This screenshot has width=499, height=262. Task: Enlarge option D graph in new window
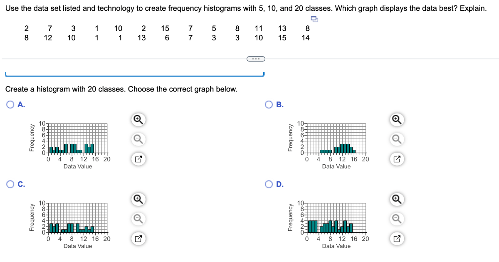click(x=396, y=238)
